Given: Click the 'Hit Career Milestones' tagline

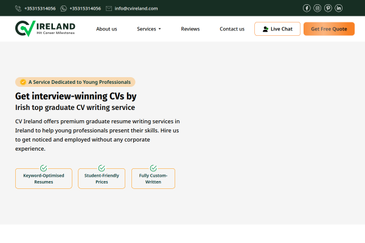Looking at the screenshot, I should click(x=55, y=33).
